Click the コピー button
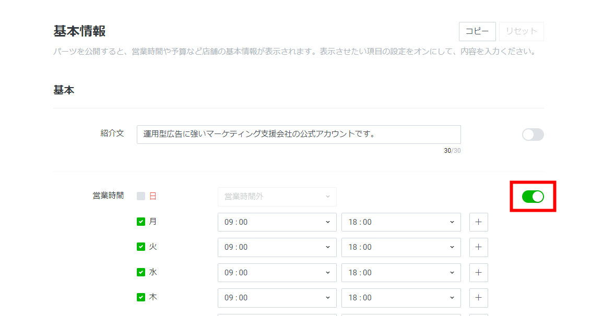This screenshot has width=591, height=316. [477, 31]
